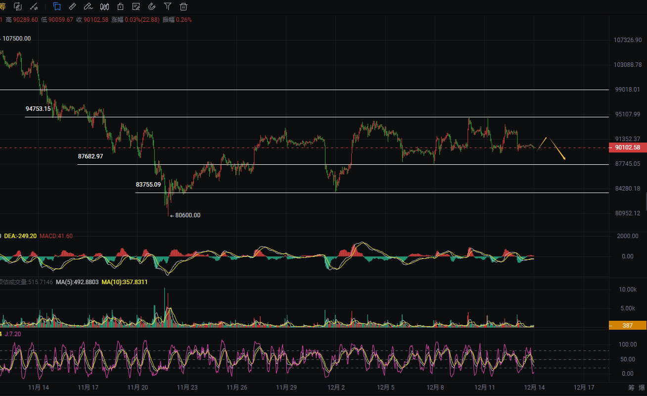Viewport: 647px width, 396px height.
Task: Click the yellow projected arrow drawing
Action: (556, 148)
